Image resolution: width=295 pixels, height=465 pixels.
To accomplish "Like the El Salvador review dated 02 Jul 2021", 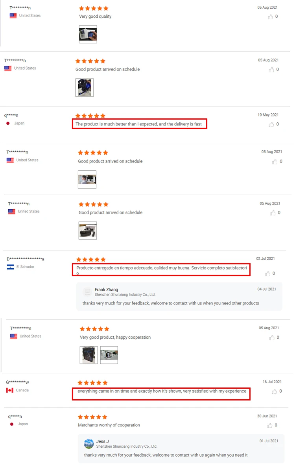I will pyautogui.click(x=268, y=273).
